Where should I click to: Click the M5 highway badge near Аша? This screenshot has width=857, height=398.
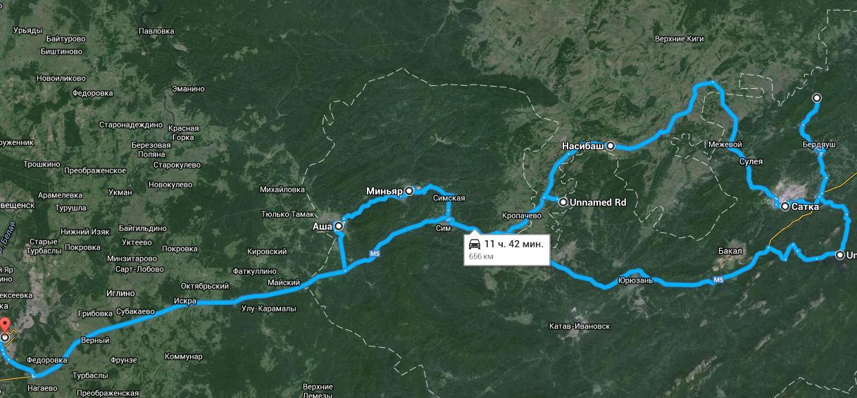pyautogui.click(x=374, y=254)
